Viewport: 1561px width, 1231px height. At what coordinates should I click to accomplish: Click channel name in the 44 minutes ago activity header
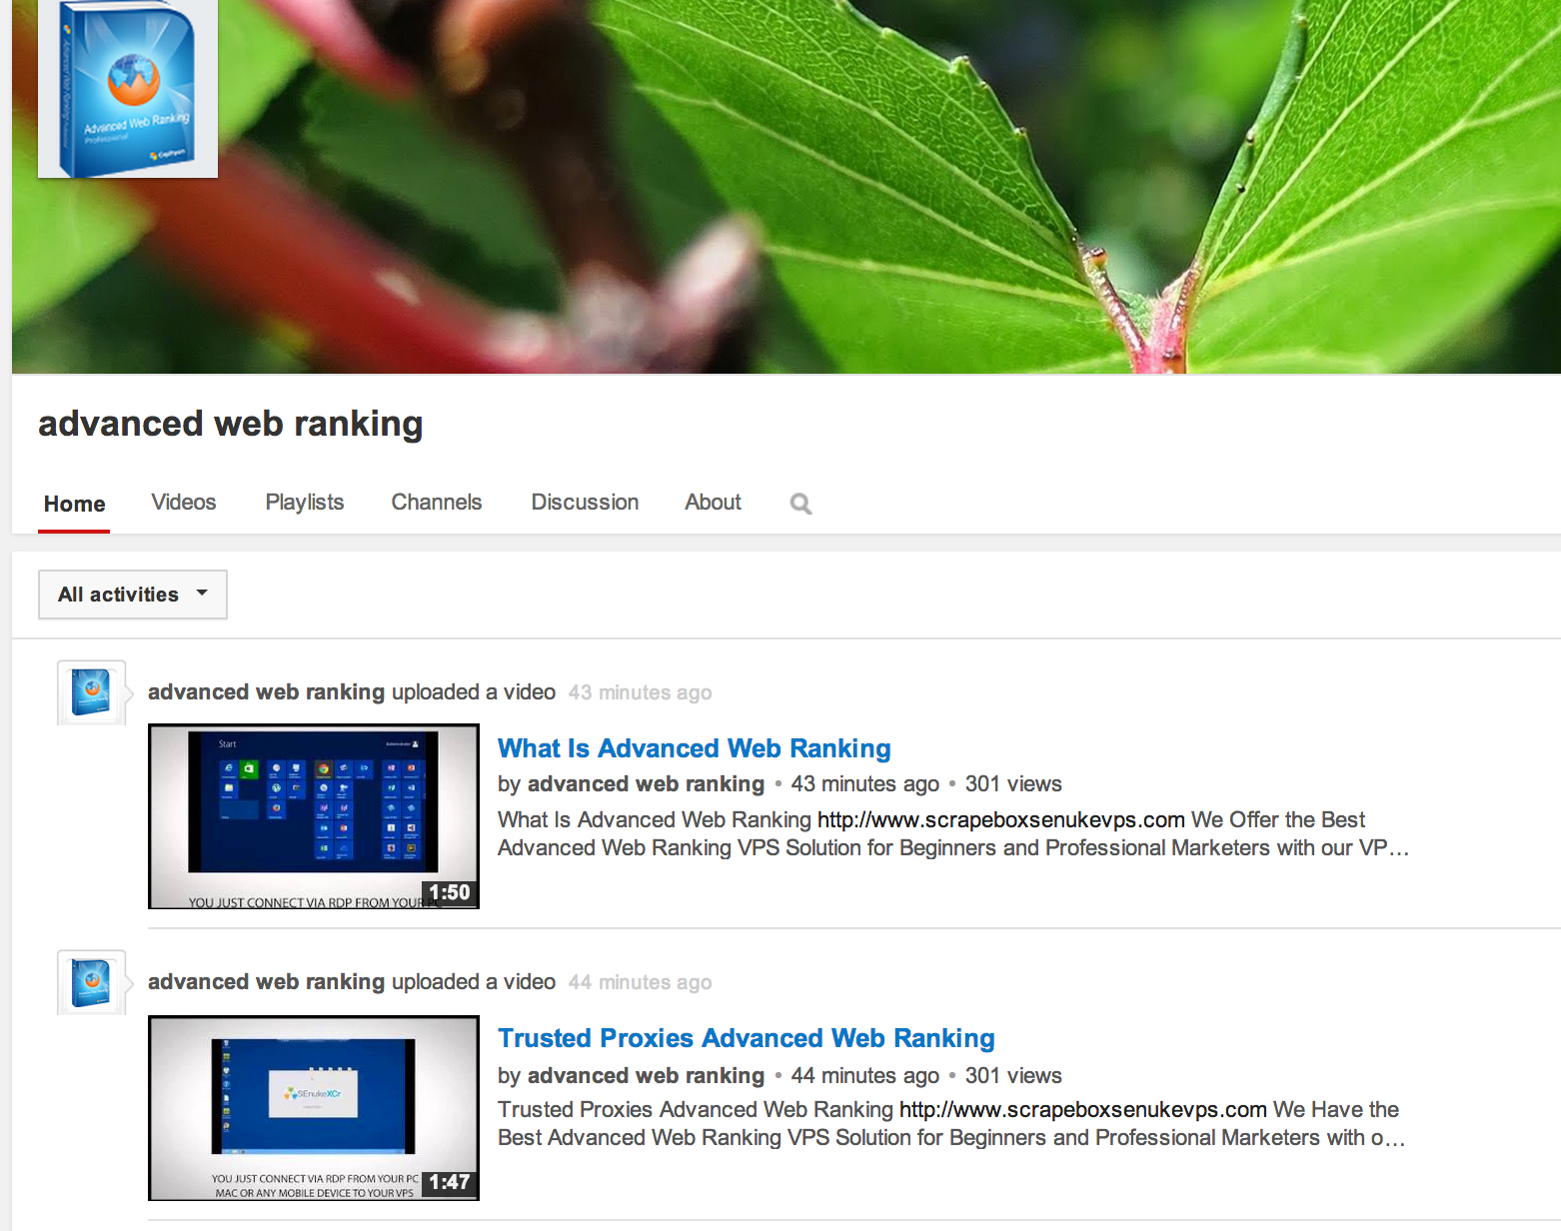point(267,982)
